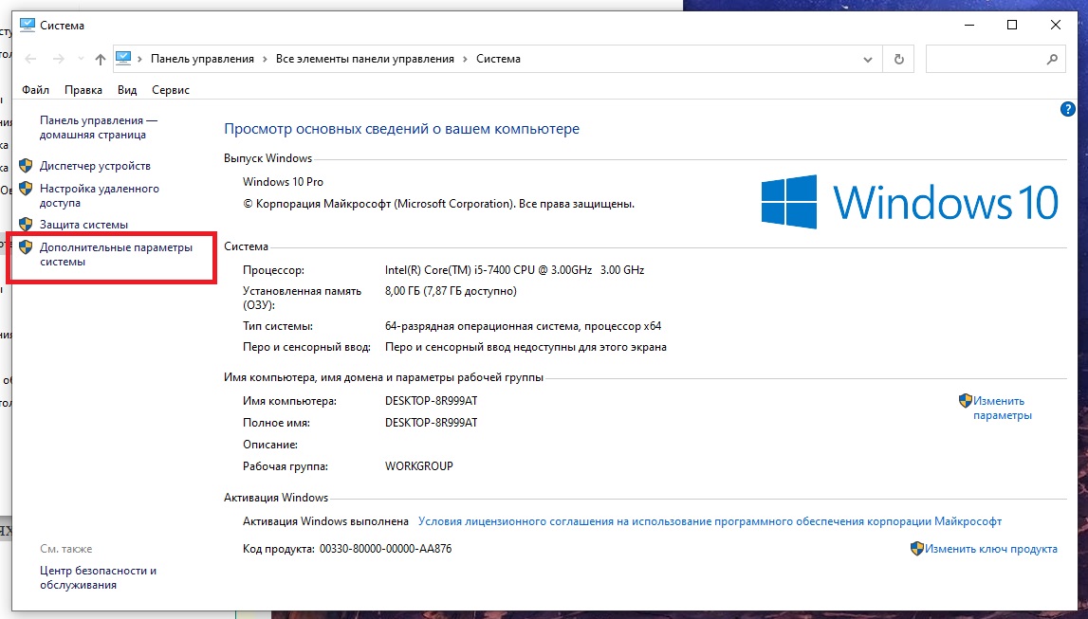Click the blue help question mark icon
This screenshot has height=619, width=1088.
coord(1067,110)
